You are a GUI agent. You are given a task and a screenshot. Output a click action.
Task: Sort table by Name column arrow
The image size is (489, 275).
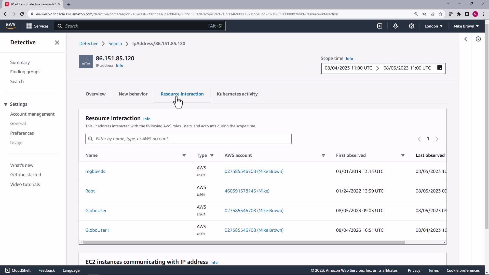pos(184,155)
